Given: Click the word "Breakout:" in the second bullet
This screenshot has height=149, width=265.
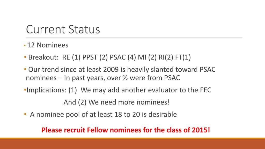Looking at the screenshot, I should pos(43,57).
